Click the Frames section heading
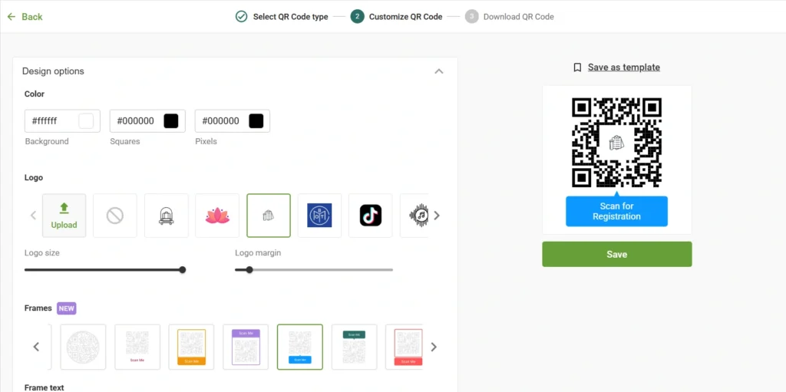 point(38,308)
